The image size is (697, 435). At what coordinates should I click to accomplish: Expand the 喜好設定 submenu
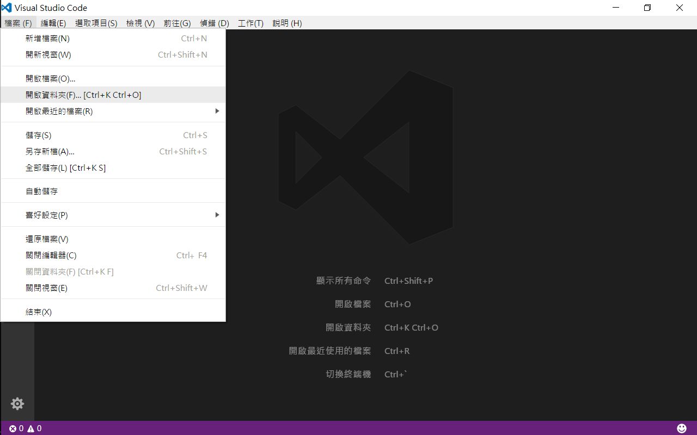pos(47,215)
